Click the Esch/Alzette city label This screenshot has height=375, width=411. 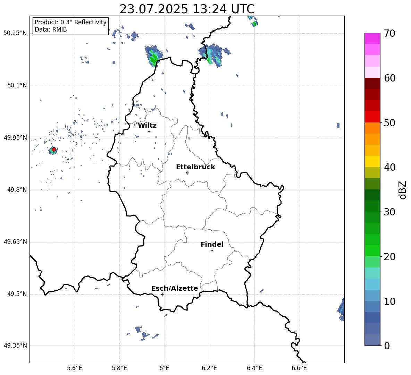[175, 288]
